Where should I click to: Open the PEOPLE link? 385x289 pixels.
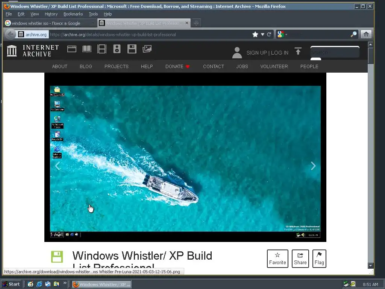pyautogui.click(x=309, y=66)
